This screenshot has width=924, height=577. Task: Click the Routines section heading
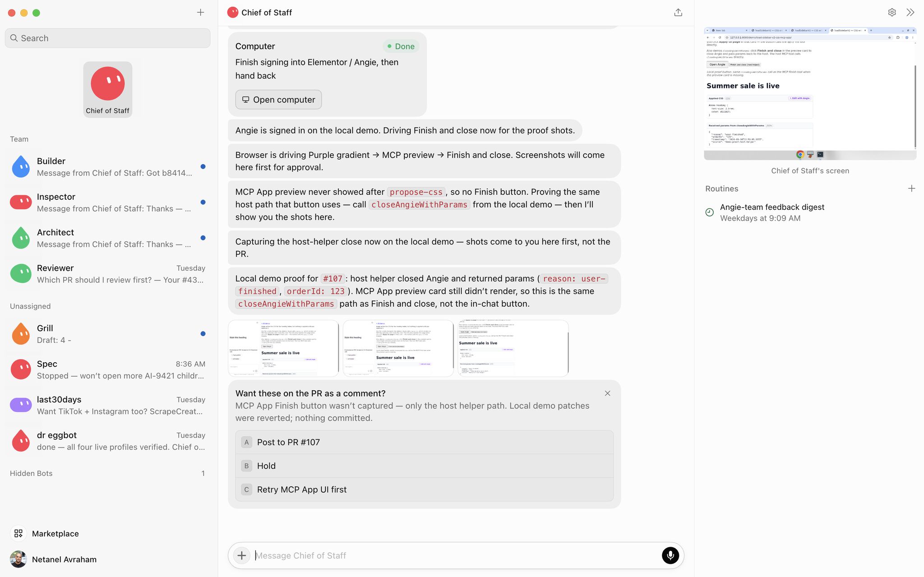pos(721,189)
